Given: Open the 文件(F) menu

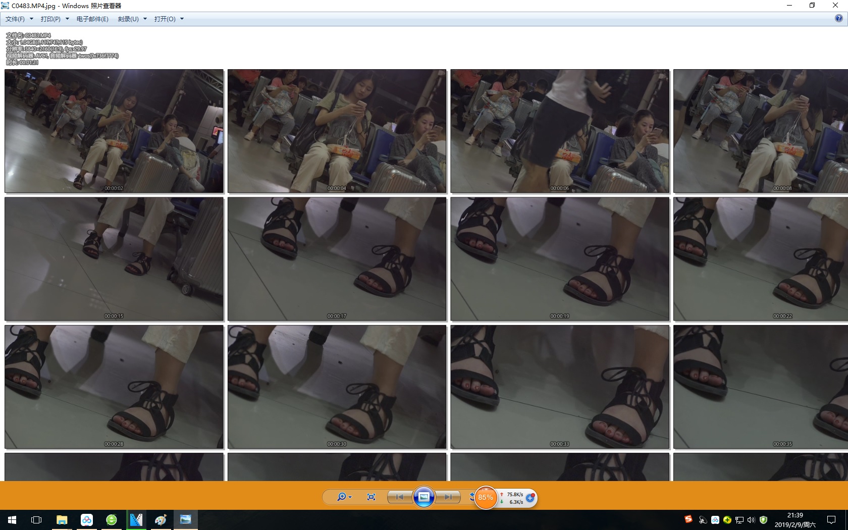Looking at the screenshot, I should pyautogui.click(x=15, y=19).
